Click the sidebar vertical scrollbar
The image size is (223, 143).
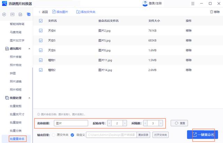click(x=32, y=105)
